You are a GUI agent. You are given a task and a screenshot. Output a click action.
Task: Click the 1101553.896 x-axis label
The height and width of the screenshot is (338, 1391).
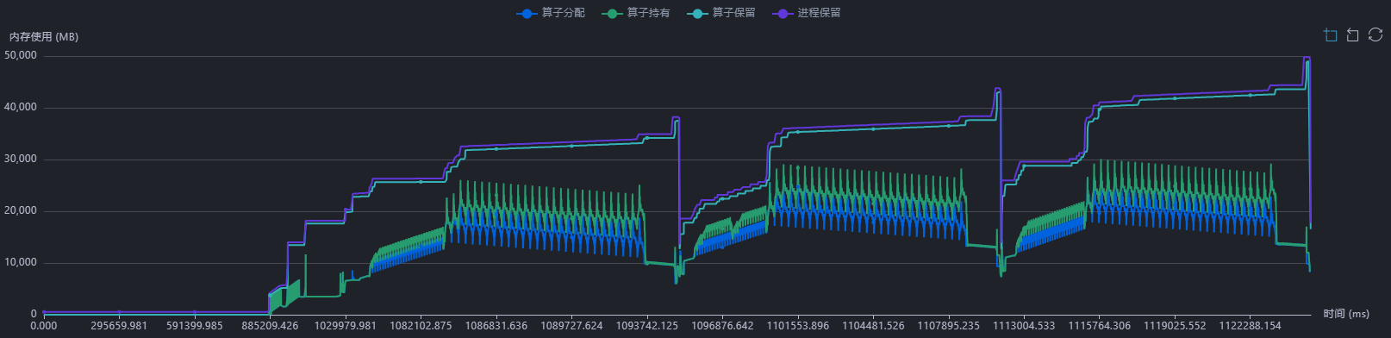click(x=797, y=326)
